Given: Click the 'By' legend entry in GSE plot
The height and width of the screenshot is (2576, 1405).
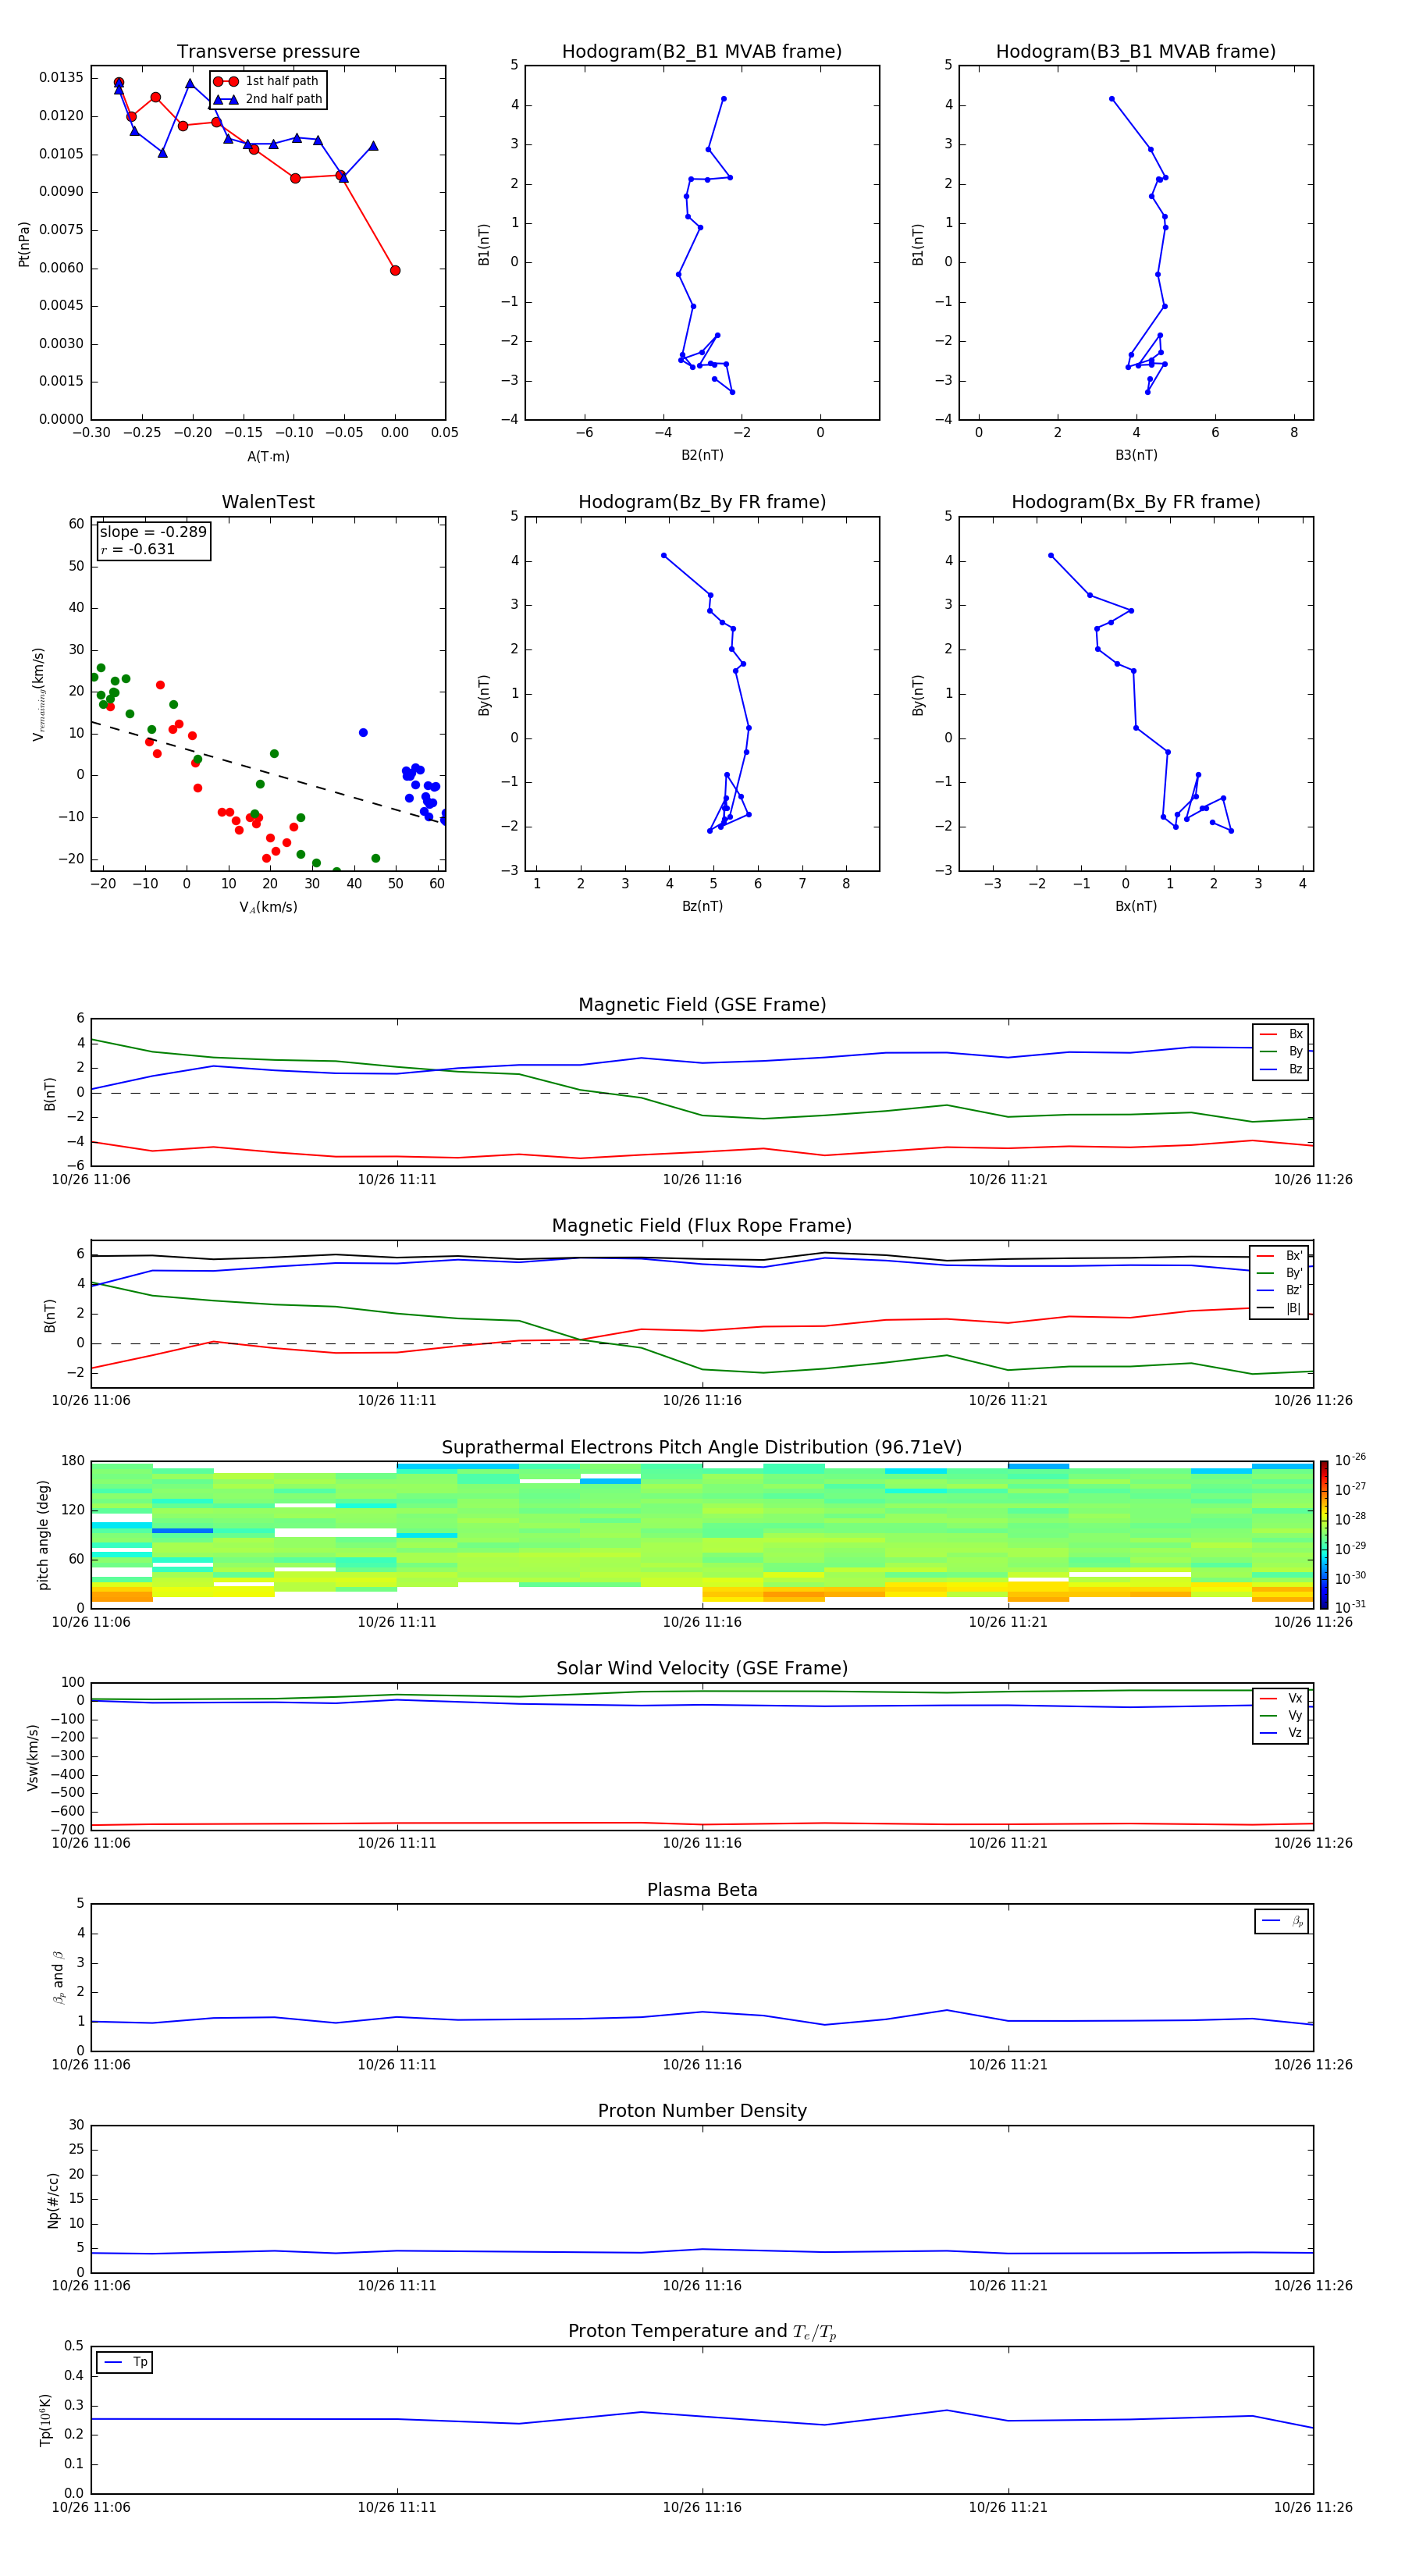Looking at the screenshot, I should pyautogui.click(x=1281, y=1051).
